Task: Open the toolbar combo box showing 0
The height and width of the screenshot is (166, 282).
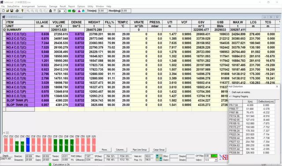Action: pyautogui.click(x=62, y=11)
